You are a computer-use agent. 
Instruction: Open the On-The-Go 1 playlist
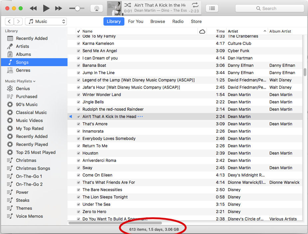(34, 176)
